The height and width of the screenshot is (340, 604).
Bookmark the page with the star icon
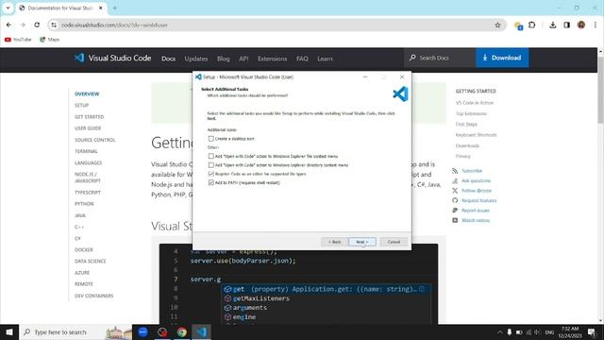point(497,25)
